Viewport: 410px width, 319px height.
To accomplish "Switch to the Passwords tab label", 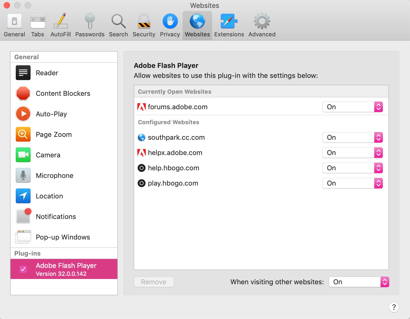I will [90, 34].
